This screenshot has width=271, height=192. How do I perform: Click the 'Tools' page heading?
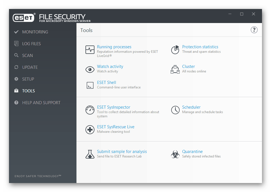(86, 30)
